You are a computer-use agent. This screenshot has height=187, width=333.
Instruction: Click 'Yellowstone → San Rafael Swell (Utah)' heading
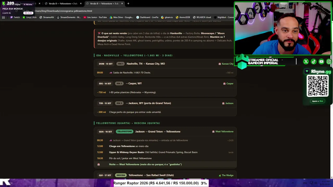[151, 175]
